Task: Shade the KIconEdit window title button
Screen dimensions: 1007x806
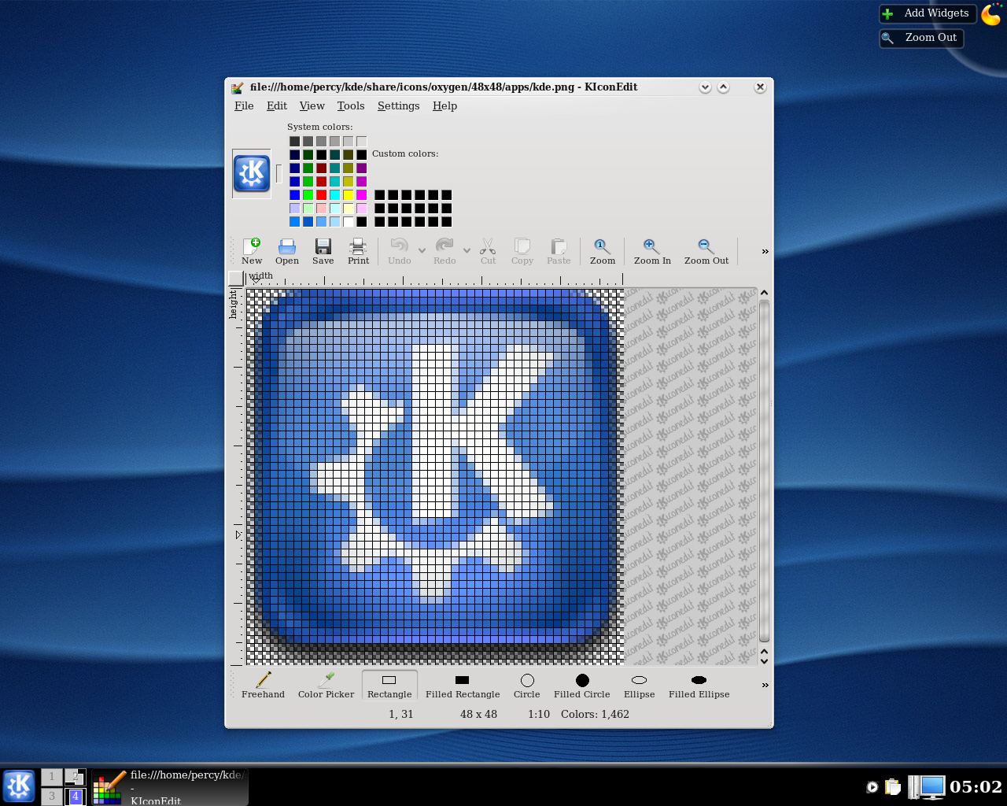Action: pyautogui.click(x=705, y=87)
